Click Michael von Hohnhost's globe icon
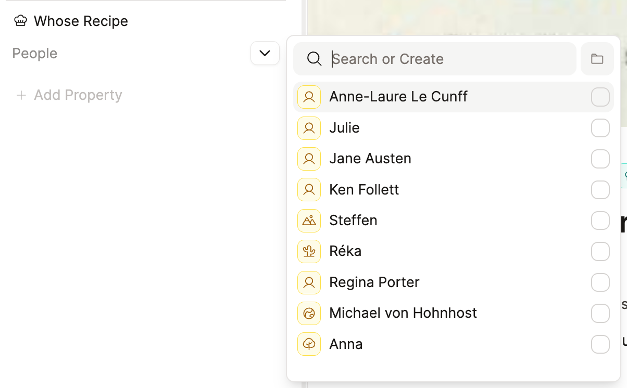 (309, 313)
